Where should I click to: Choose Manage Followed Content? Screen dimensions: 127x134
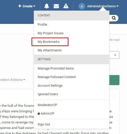57,77
